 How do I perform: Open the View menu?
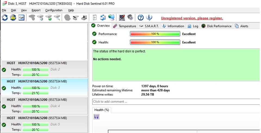24,10
